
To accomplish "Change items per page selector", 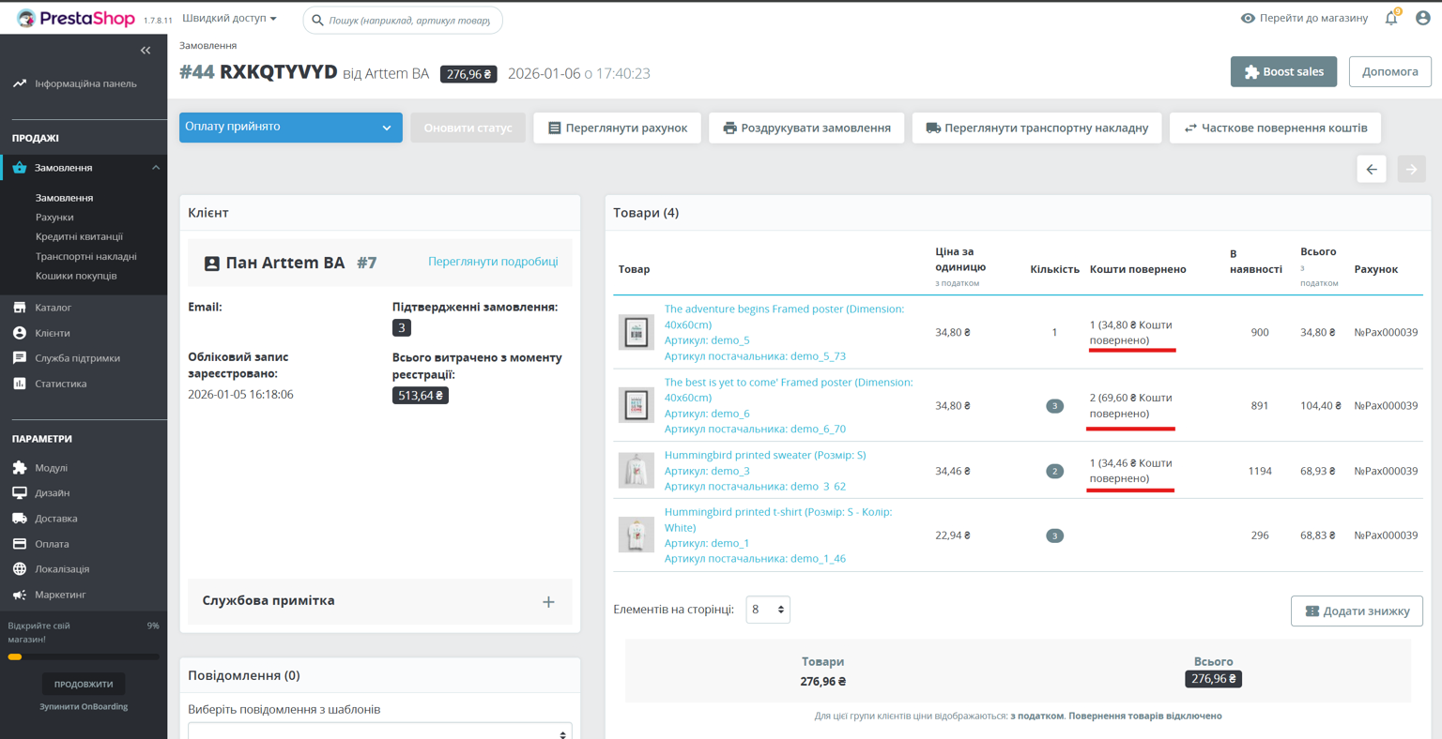I will (767, 610).
